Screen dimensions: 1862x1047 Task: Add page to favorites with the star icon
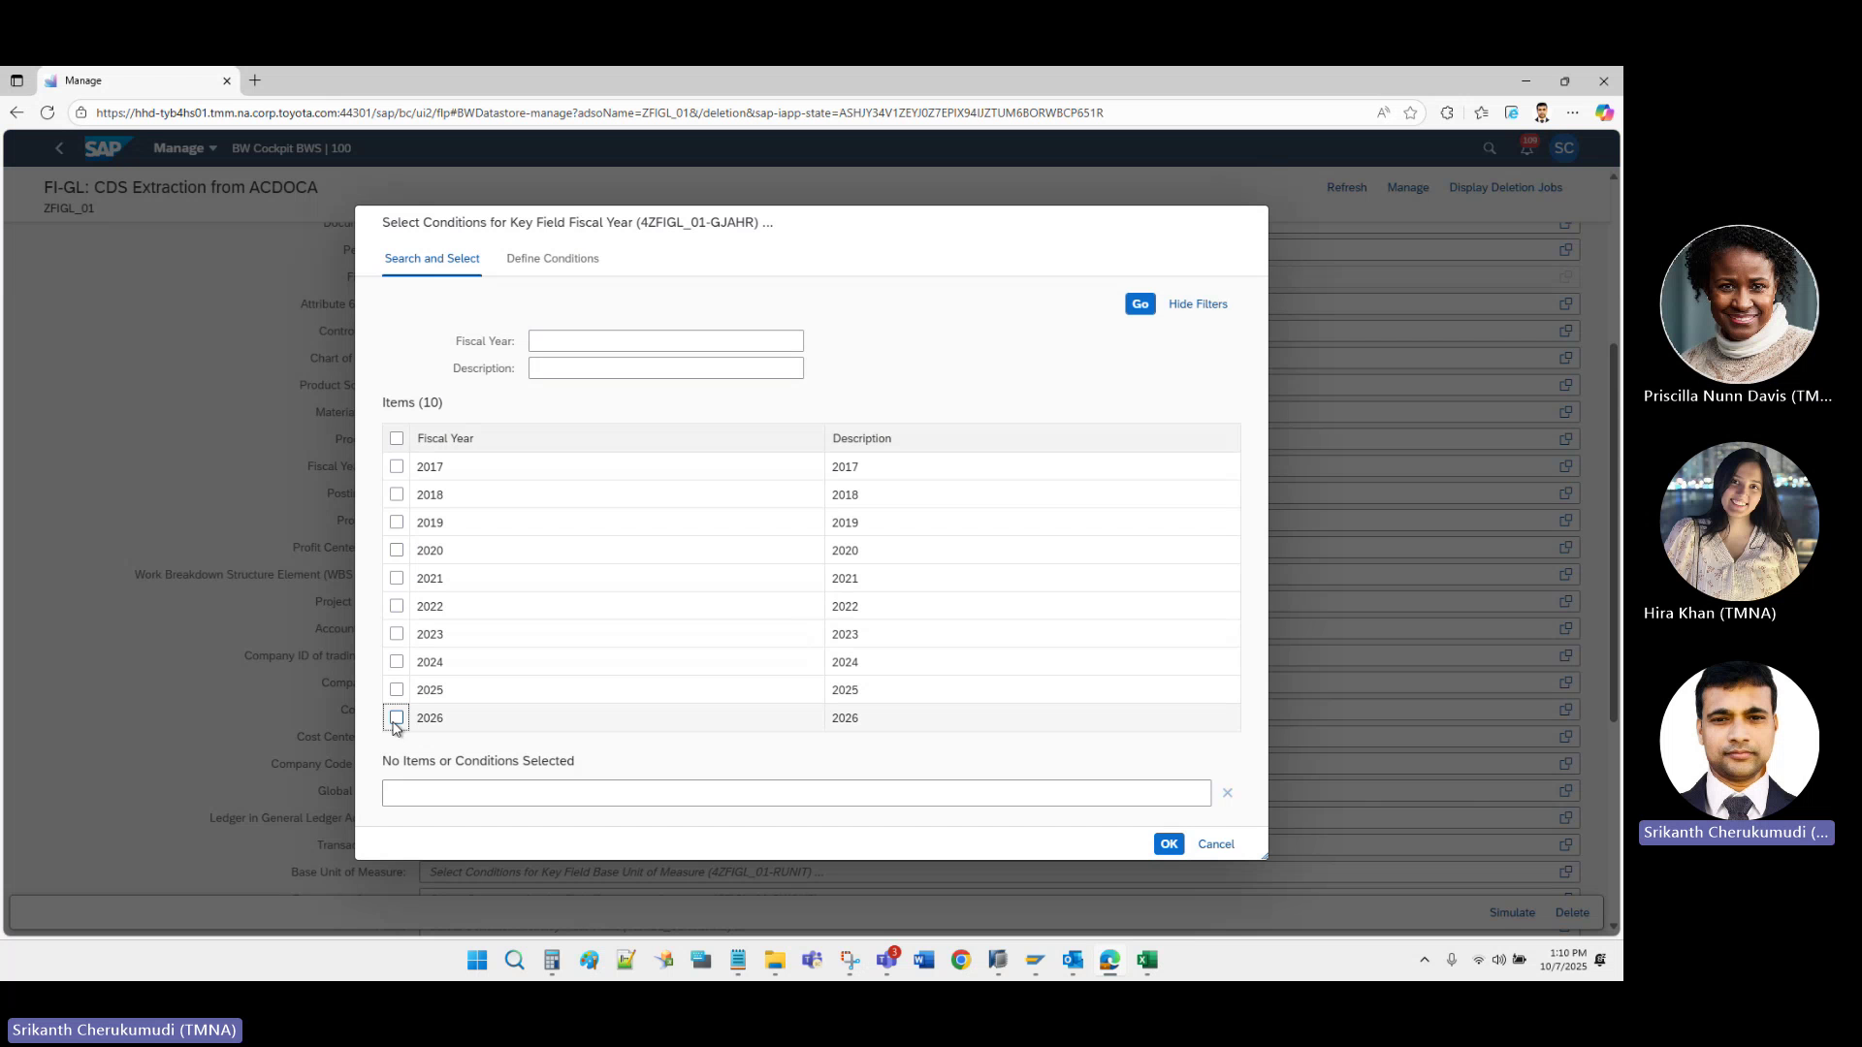1411,112
